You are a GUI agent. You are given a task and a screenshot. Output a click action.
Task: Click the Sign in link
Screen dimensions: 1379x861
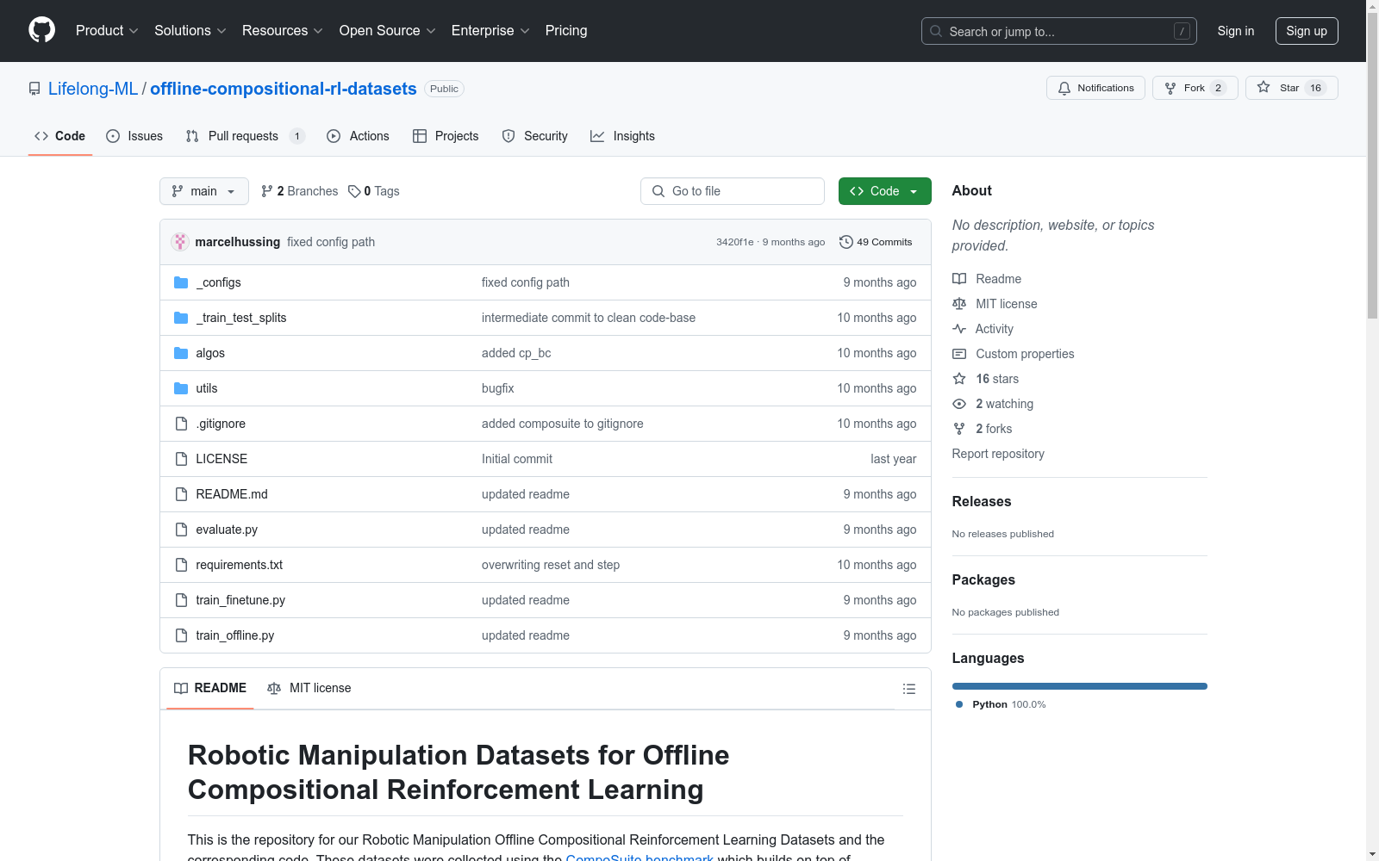[1236, 31]
